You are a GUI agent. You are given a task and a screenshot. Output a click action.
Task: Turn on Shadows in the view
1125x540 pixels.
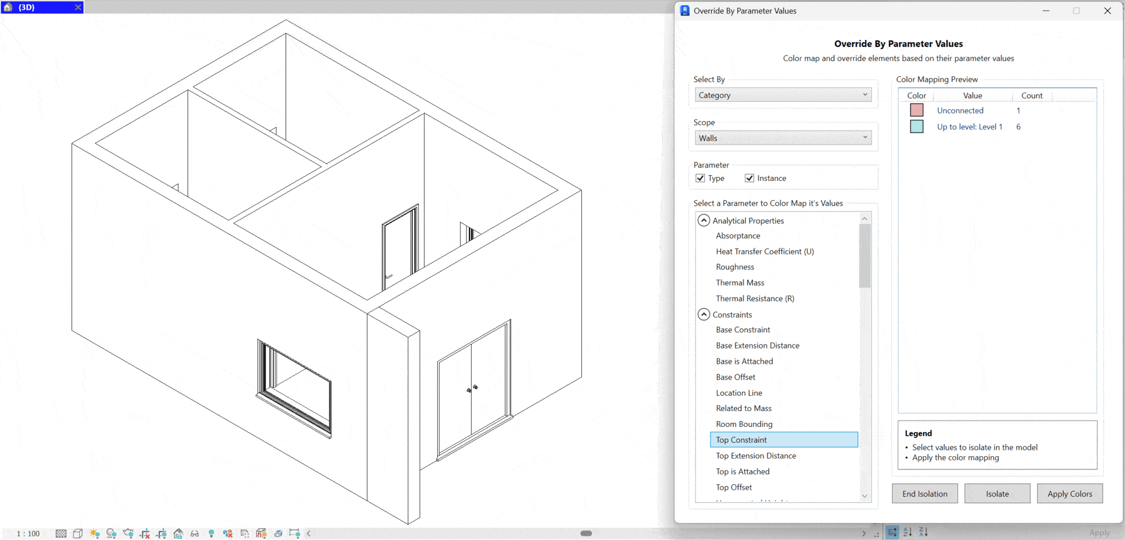click(111, 533)
